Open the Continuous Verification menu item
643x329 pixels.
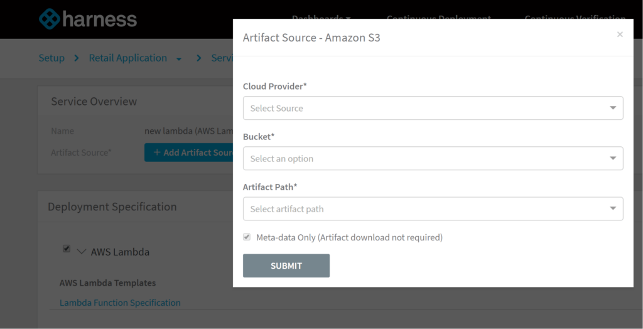[575, 18]
